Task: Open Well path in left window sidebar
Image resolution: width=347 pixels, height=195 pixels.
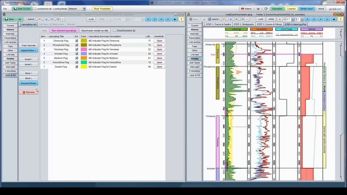Action: 10,67
